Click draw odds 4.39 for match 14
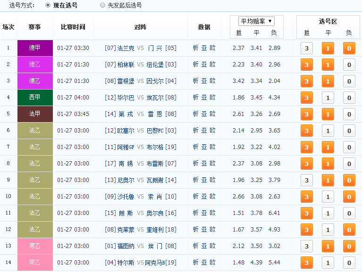 [x=256, y=263]
